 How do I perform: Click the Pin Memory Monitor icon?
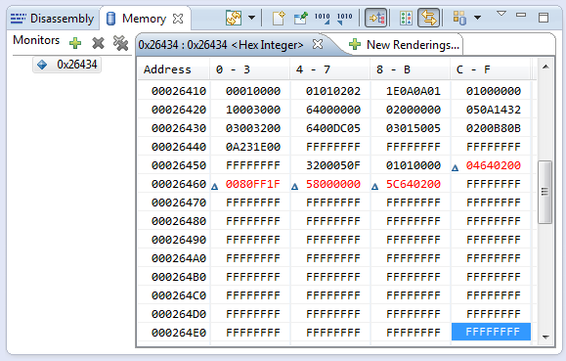point(301,18)
